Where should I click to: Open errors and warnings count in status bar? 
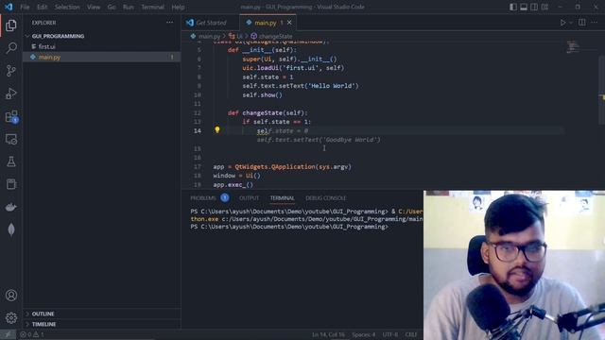click(32, 334)
